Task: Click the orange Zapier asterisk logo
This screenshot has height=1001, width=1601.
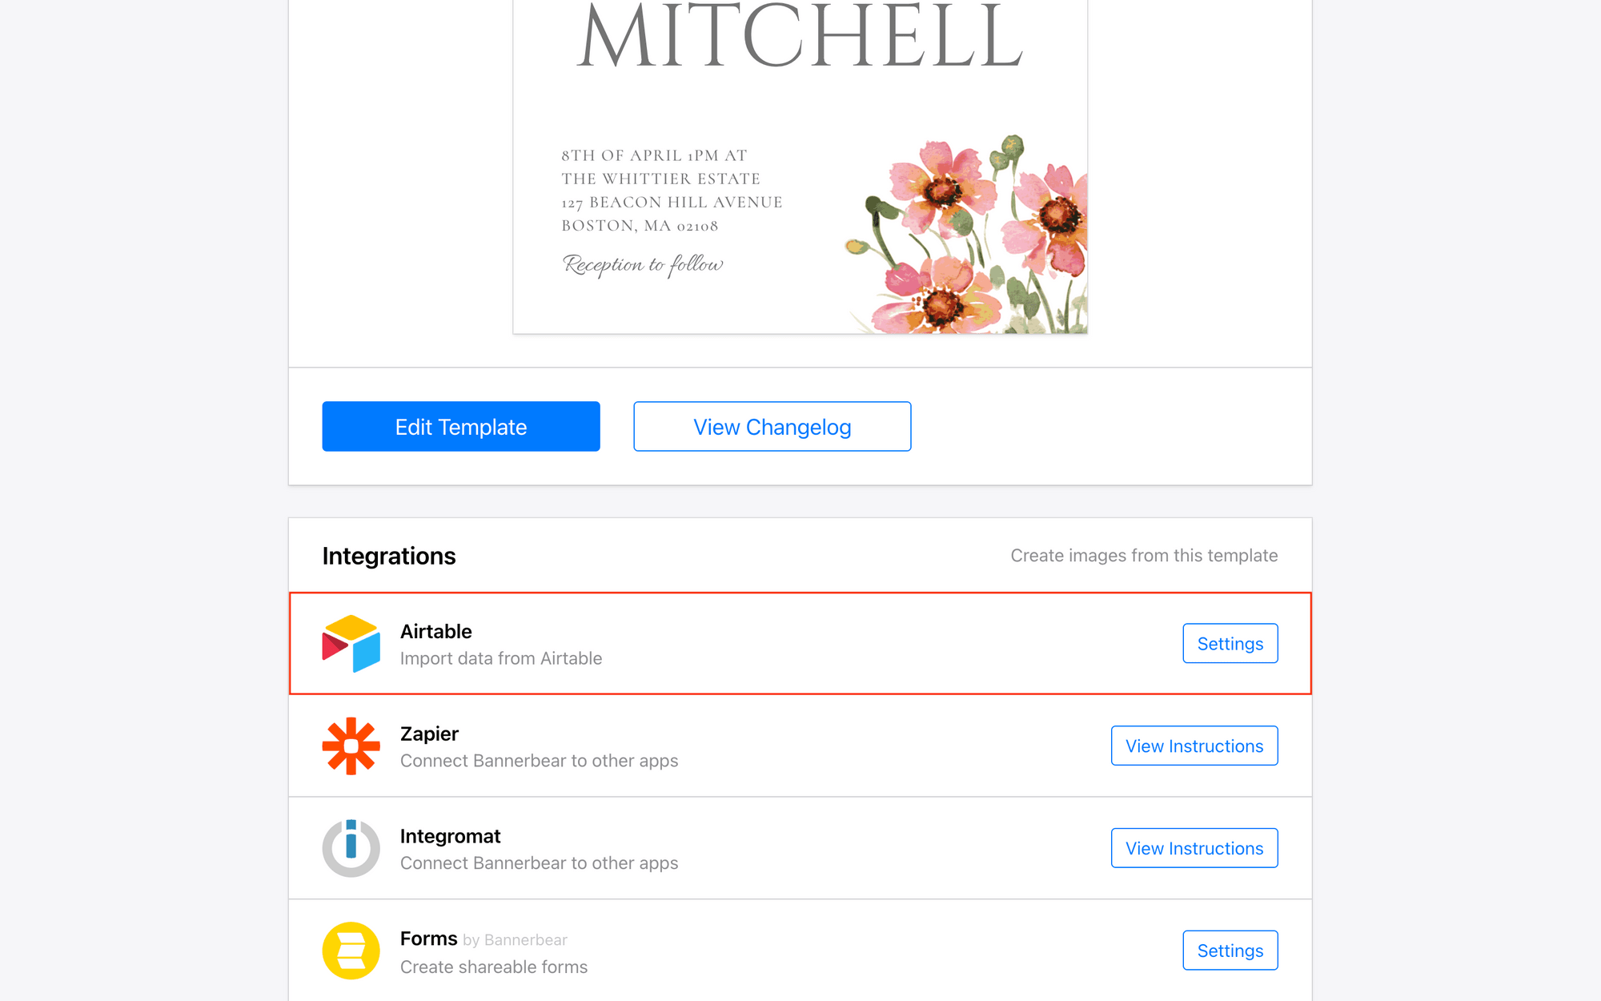Action: coord(351,746)
